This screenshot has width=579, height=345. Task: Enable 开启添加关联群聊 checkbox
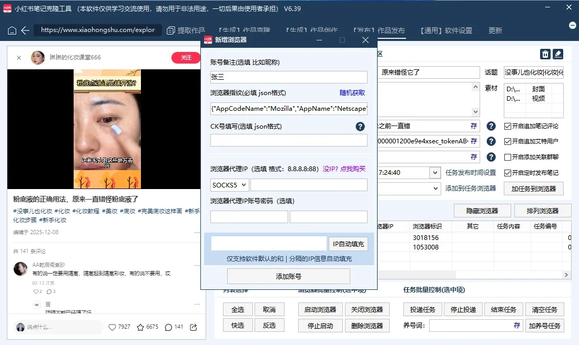(x=507, y=157)
